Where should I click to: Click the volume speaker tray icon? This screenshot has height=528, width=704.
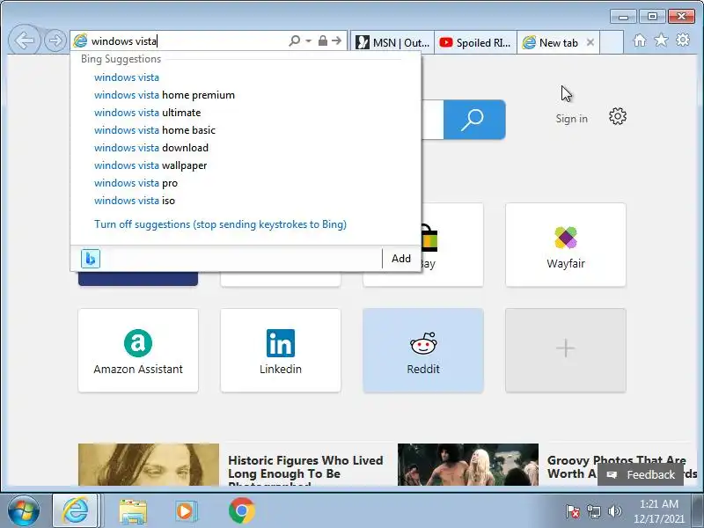tap(614, 511)
